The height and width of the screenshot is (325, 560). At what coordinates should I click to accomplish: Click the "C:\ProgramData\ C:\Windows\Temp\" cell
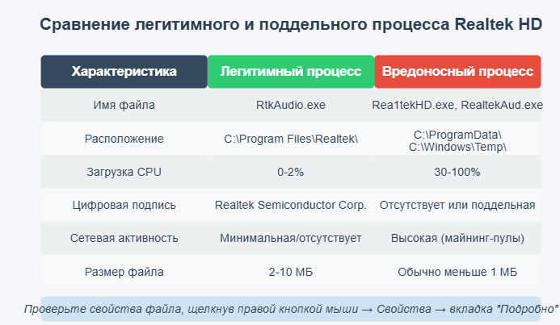[457, 140]
